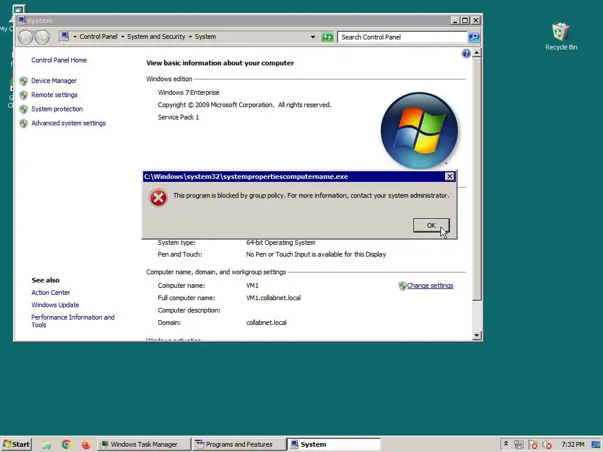603x452 pixels.
Task: Click the computer icon in address bar
Action: click(64, 36)
